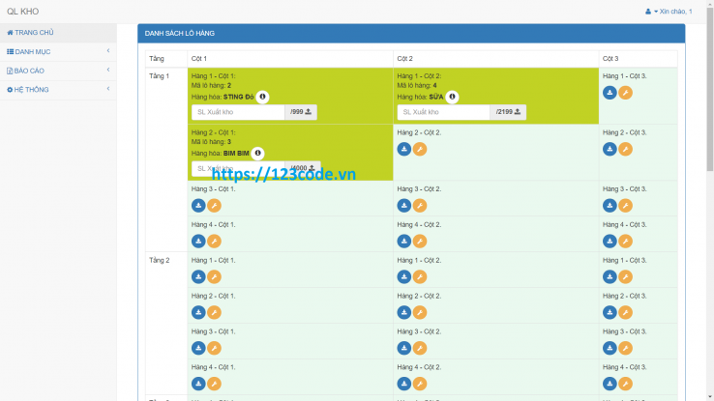This screenshot has width=714, height=401.
Task: Click orange wrench icon in Tầng 2 Hàng 2 - Cột 3
Action: [625, 312]
